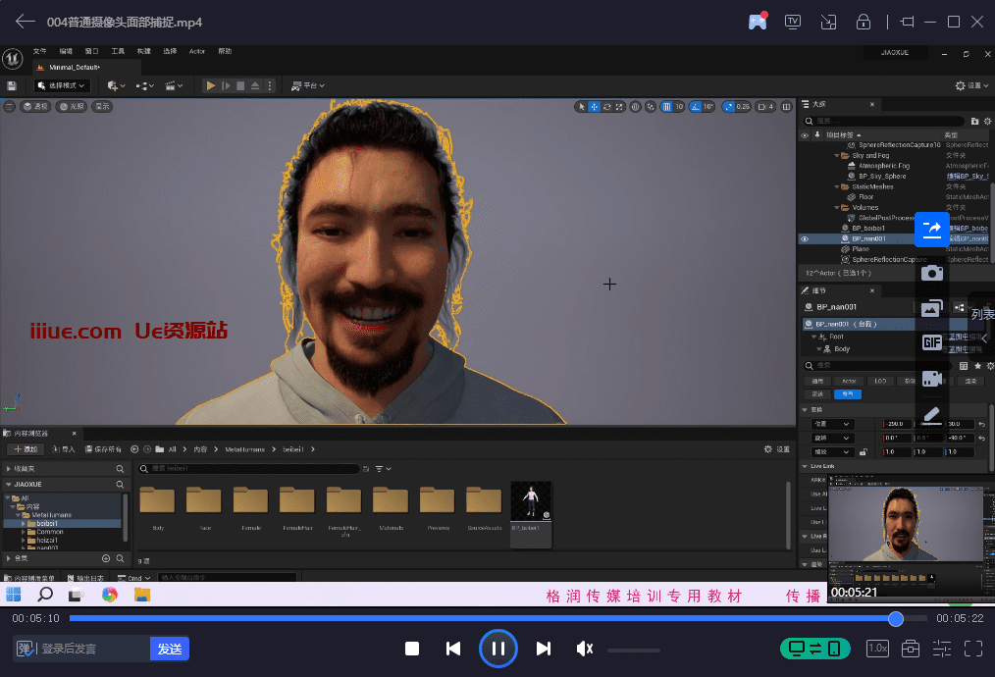Screen dimensions: 995x677
Task: Pin the player window on top
Action: point(906,22)
